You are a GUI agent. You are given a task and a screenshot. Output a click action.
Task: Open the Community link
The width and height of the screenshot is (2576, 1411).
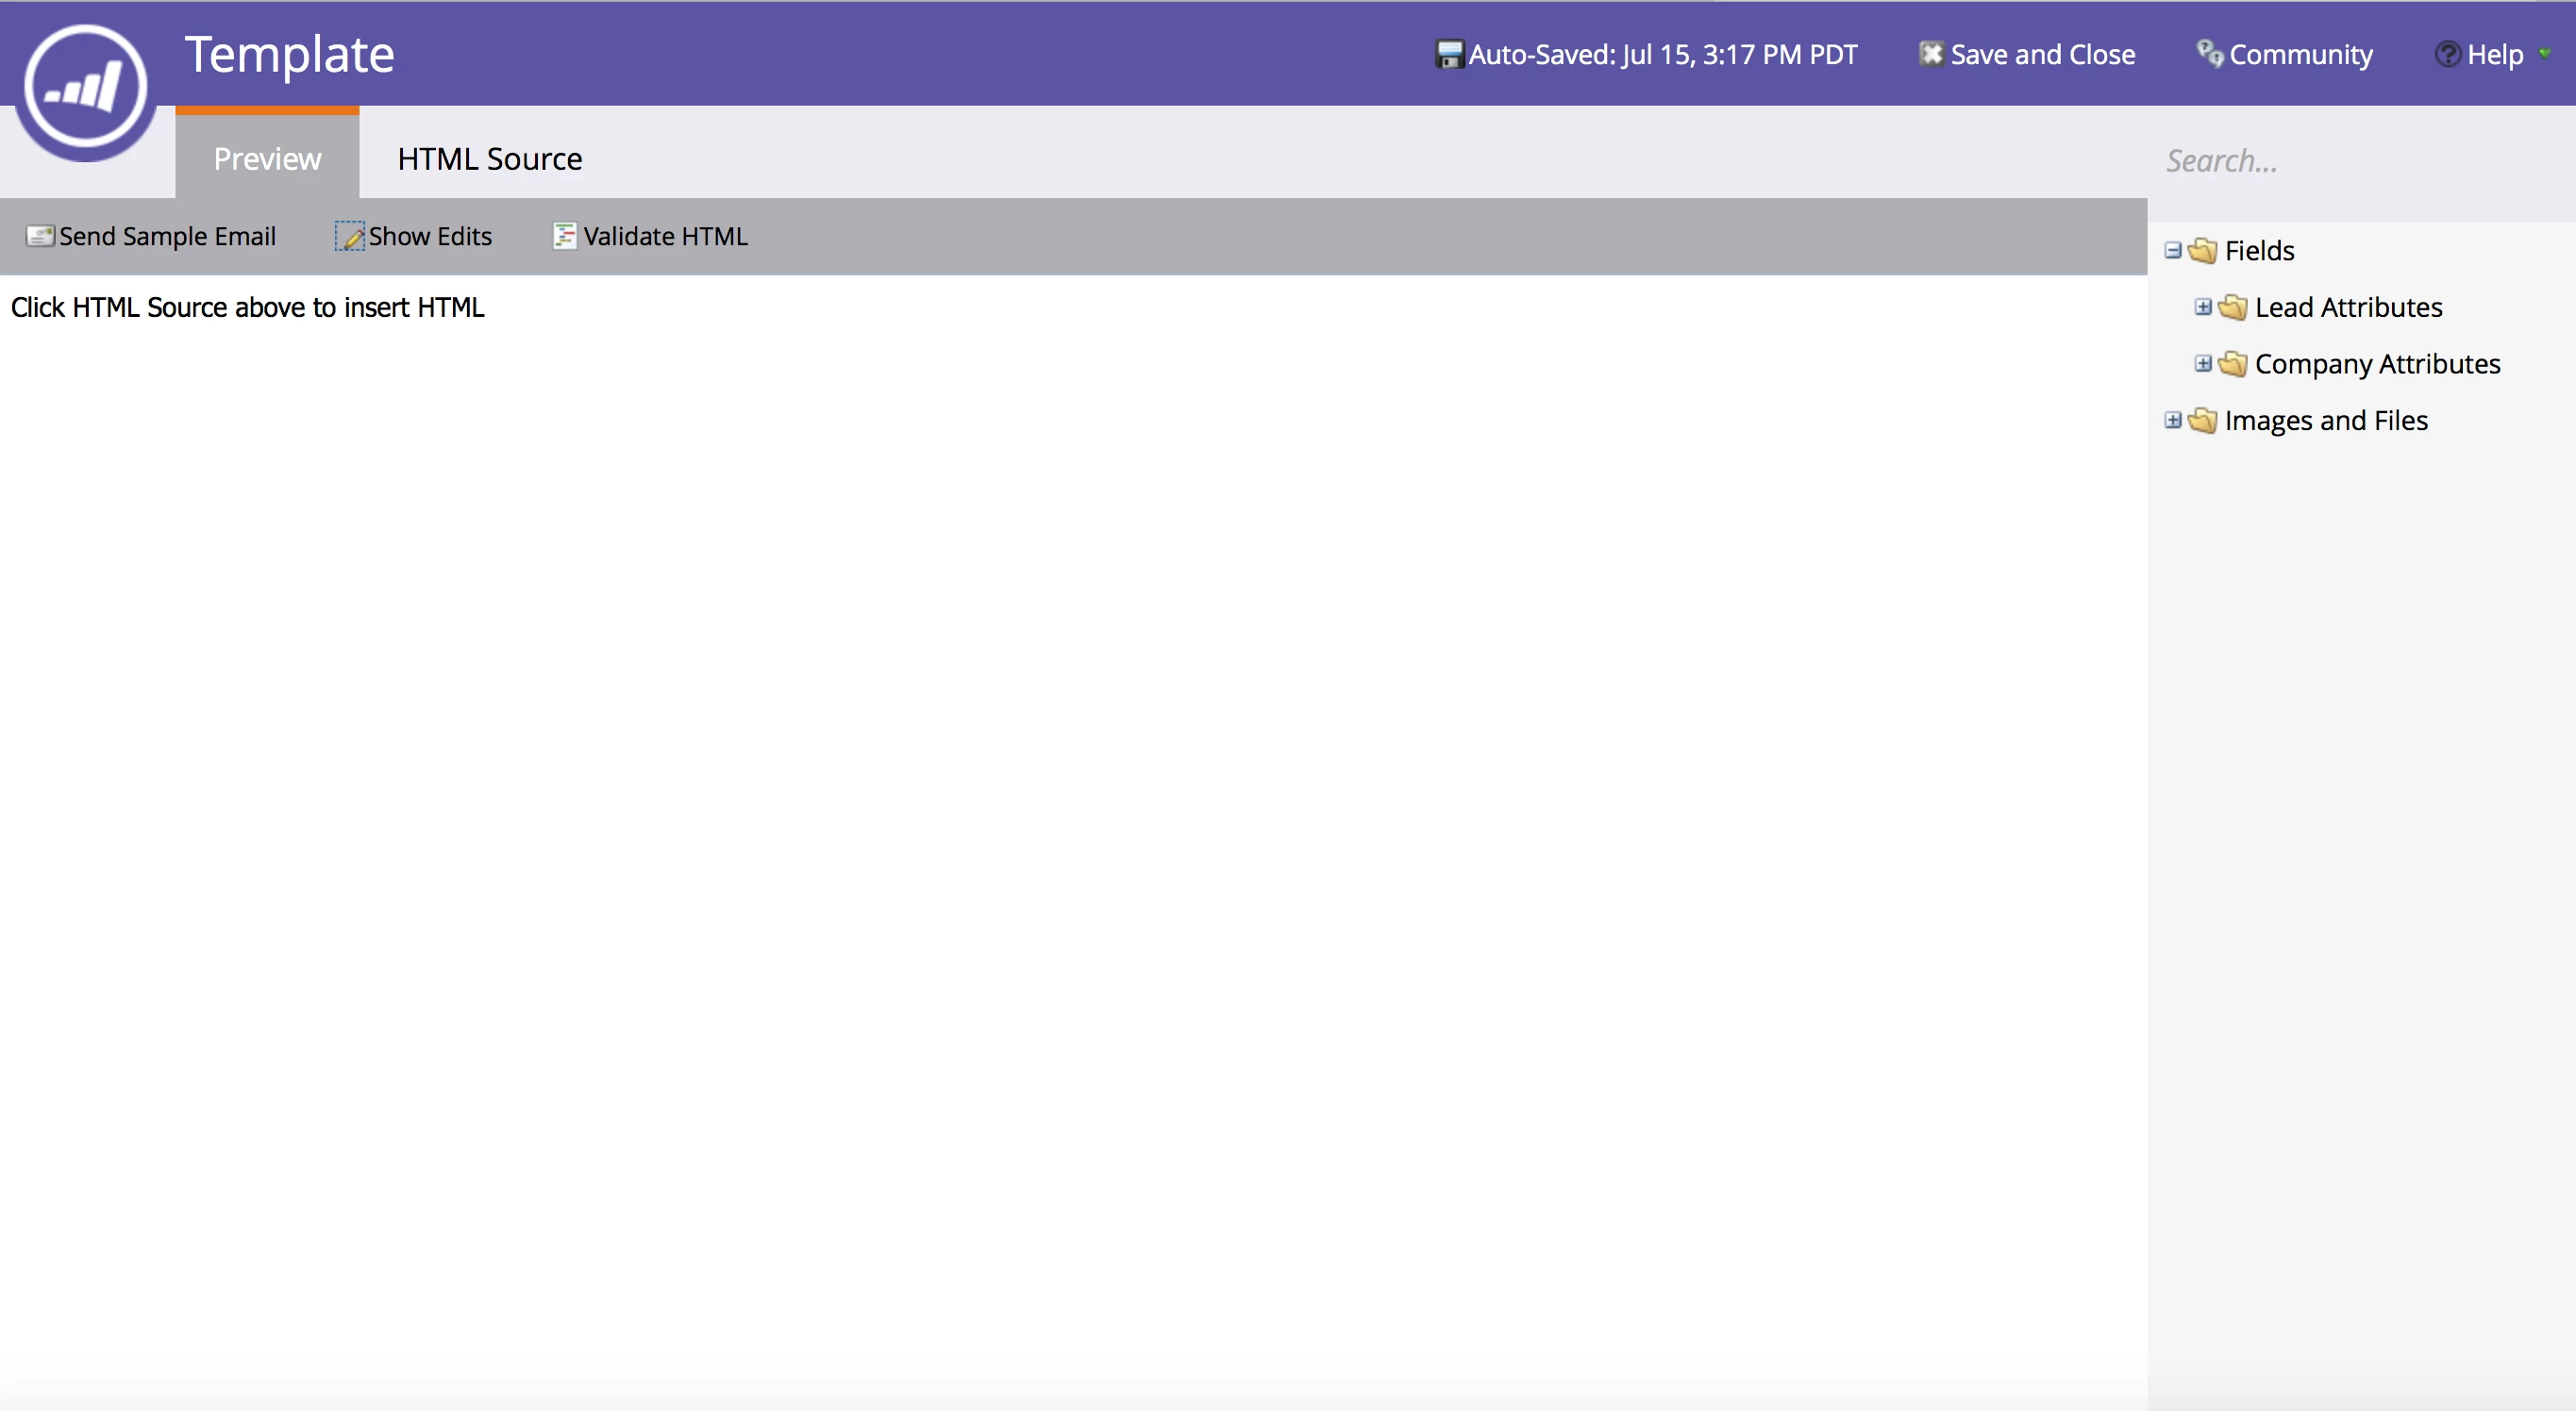point(2300,54)
